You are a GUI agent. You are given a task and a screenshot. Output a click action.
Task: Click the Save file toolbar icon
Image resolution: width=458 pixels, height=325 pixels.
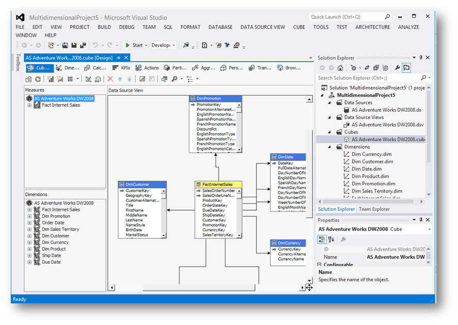click(74, 45)
